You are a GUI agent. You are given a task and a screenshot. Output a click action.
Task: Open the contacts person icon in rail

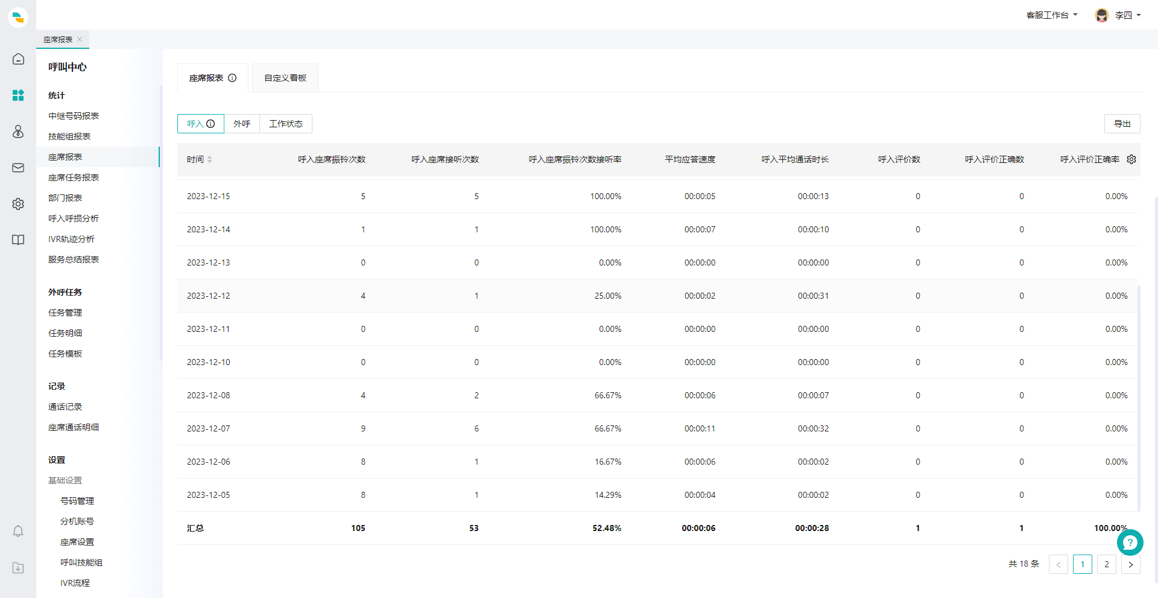(x=18, y=132)
